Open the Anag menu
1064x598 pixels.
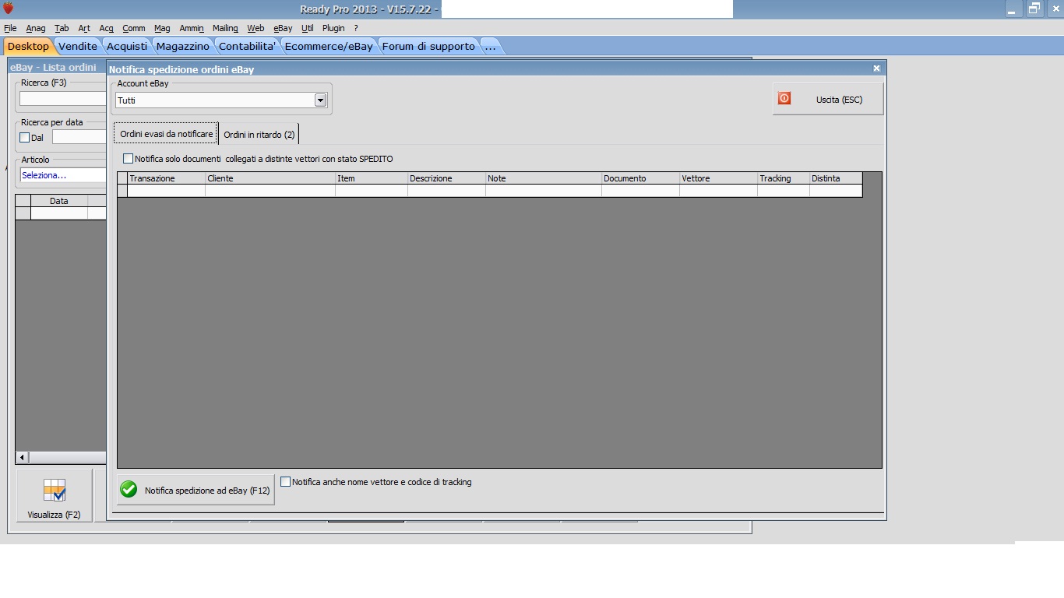(x=36, y=28)
